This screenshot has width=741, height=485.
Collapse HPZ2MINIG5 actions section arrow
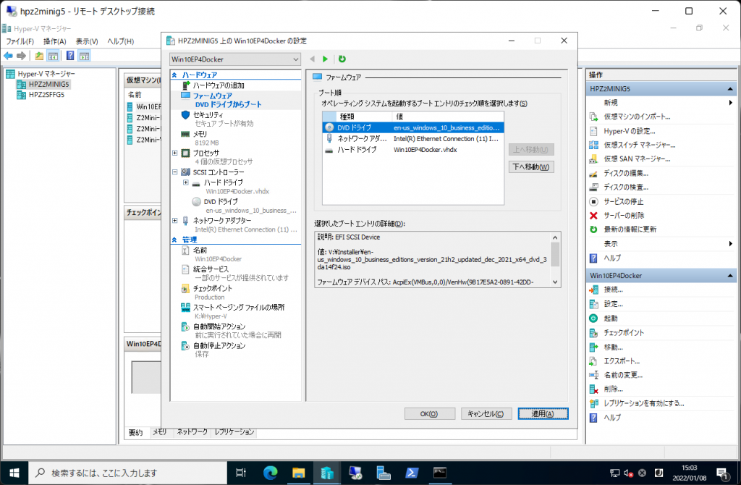[730, 89]
